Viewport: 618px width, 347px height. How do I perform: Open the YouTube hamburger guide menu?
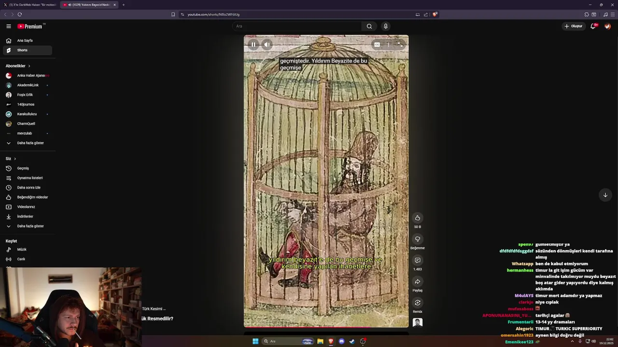[9, 27]
